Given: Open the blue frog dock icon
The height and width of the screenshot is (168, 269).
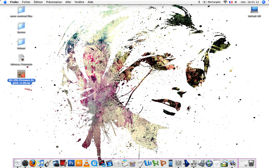Looking at the screenshot, I should coord(186,163).
